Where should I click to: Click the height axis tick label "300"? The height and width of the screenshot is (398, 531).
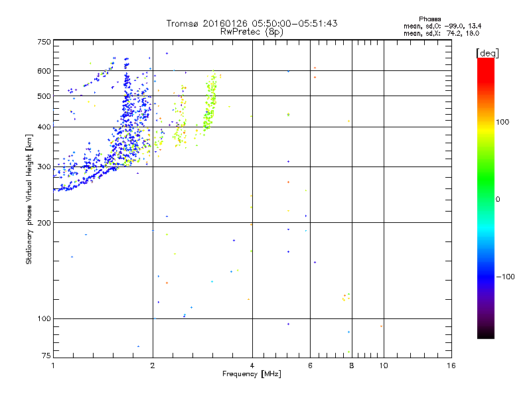(44, 167)
